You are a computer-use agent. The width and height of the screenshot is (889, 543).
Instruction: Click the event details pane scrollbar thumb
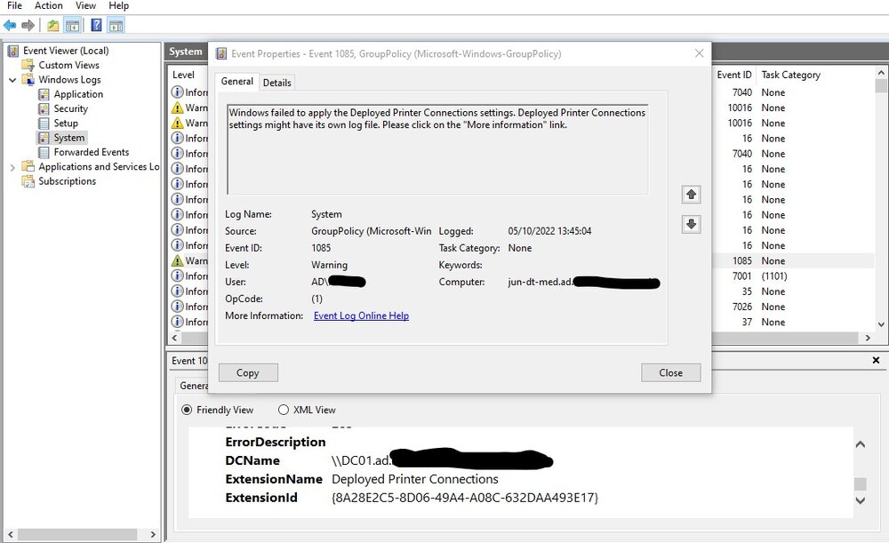(860, 483)
